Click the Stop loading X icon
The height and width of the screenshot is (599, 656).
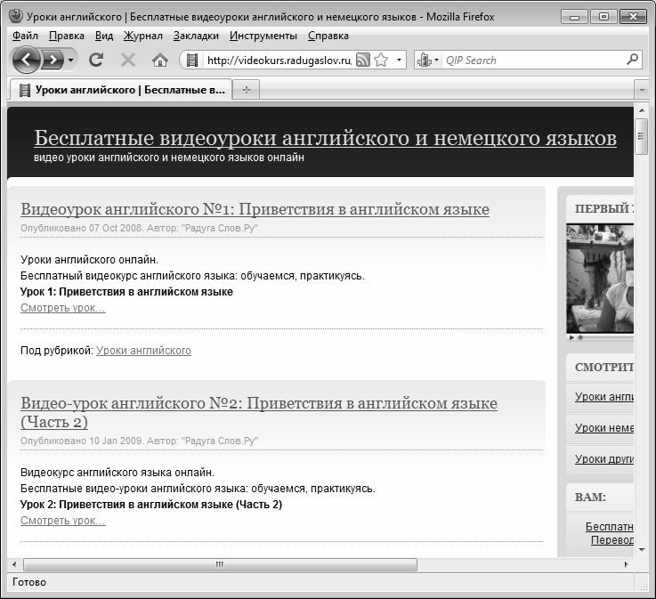(x=127, y=60)
